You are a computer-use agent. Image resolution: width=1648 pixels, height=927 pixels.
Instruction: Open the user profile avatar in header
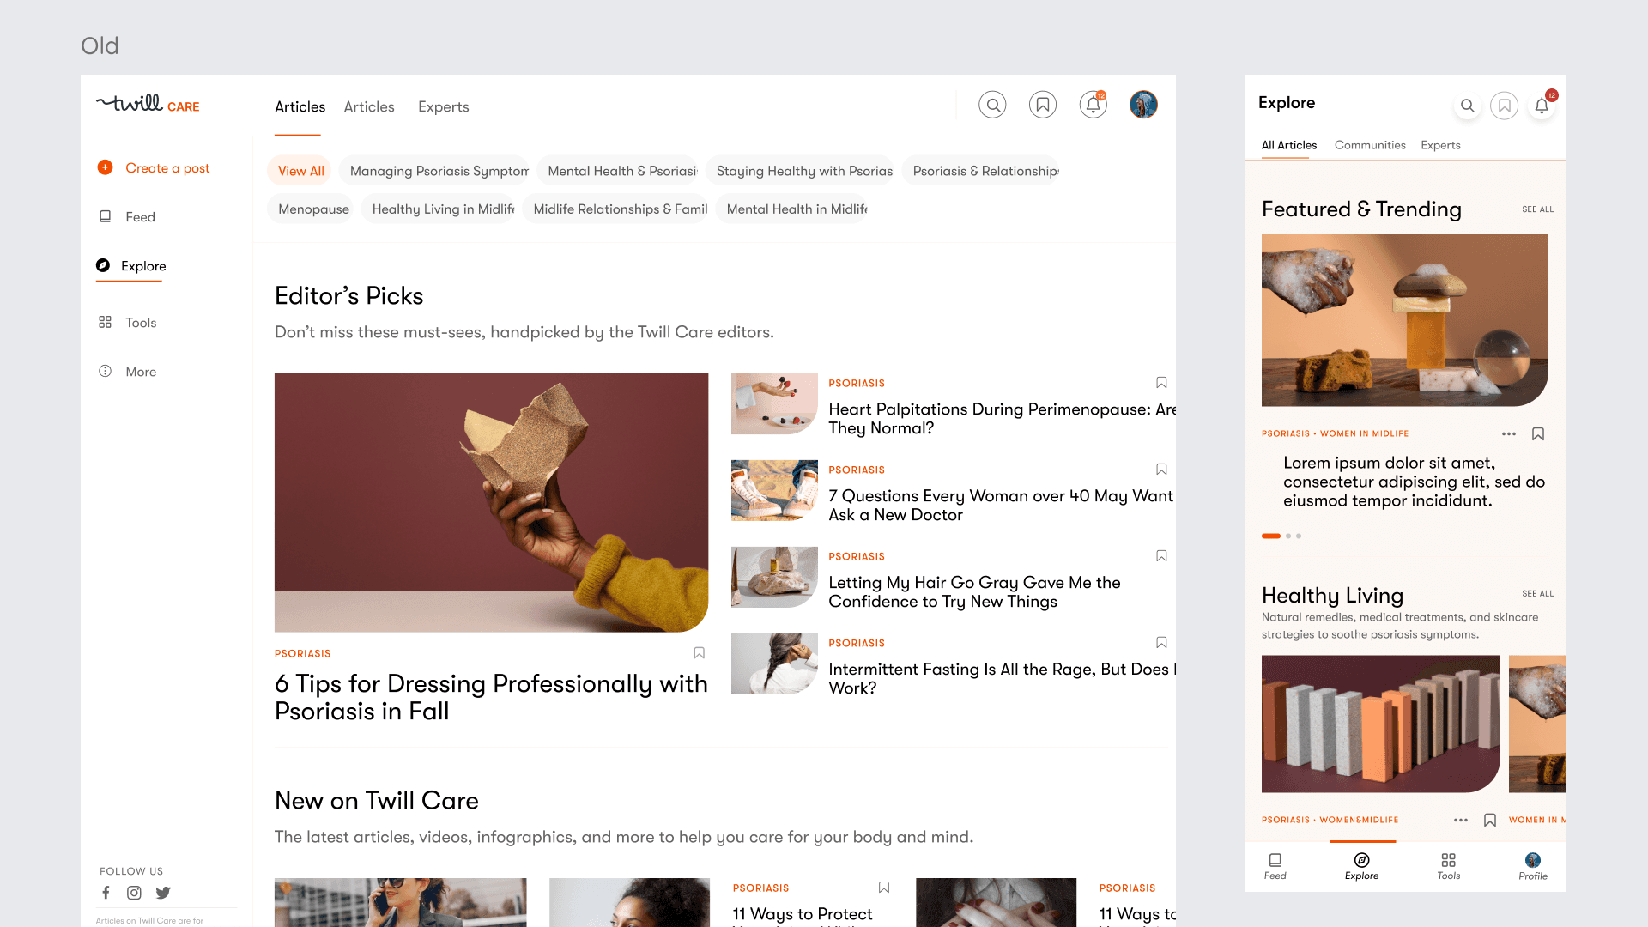[x=1143, y=105]
